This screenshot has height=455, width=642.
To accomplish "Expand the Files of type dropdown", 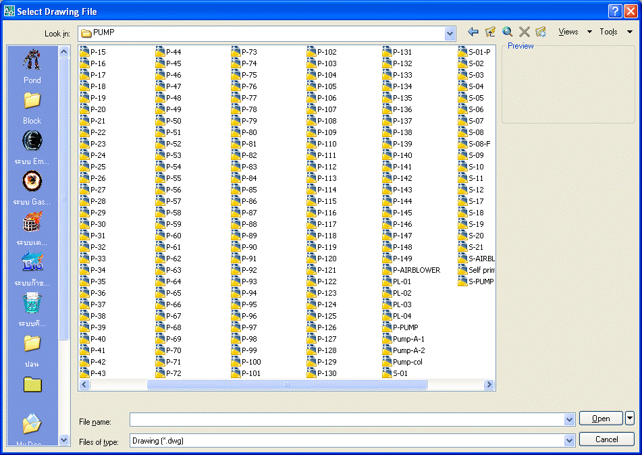I will tap(569, 439).
